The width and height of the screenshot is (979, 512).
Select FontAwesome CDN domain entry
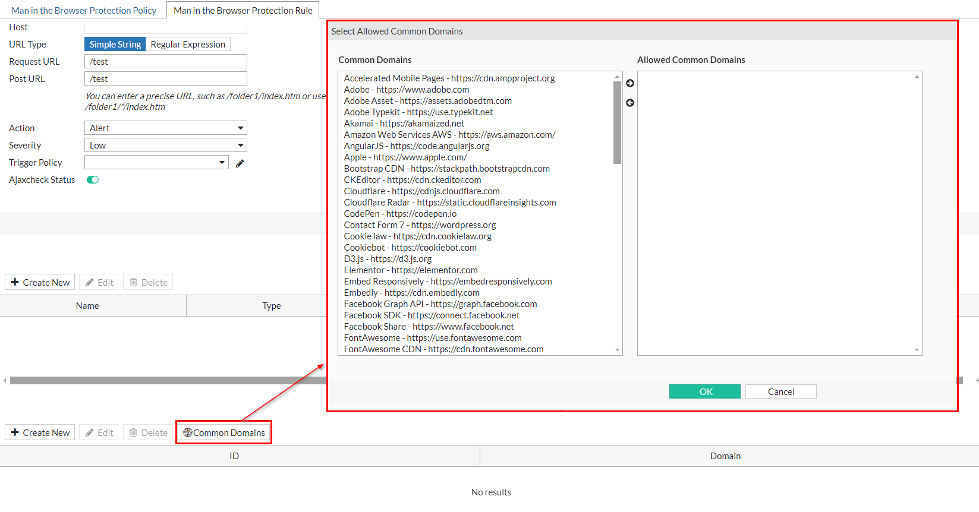point(444,349)
